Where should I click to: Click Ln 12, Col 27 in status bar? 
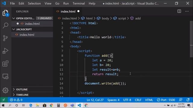pyautogui.click(x=95, y=100)
